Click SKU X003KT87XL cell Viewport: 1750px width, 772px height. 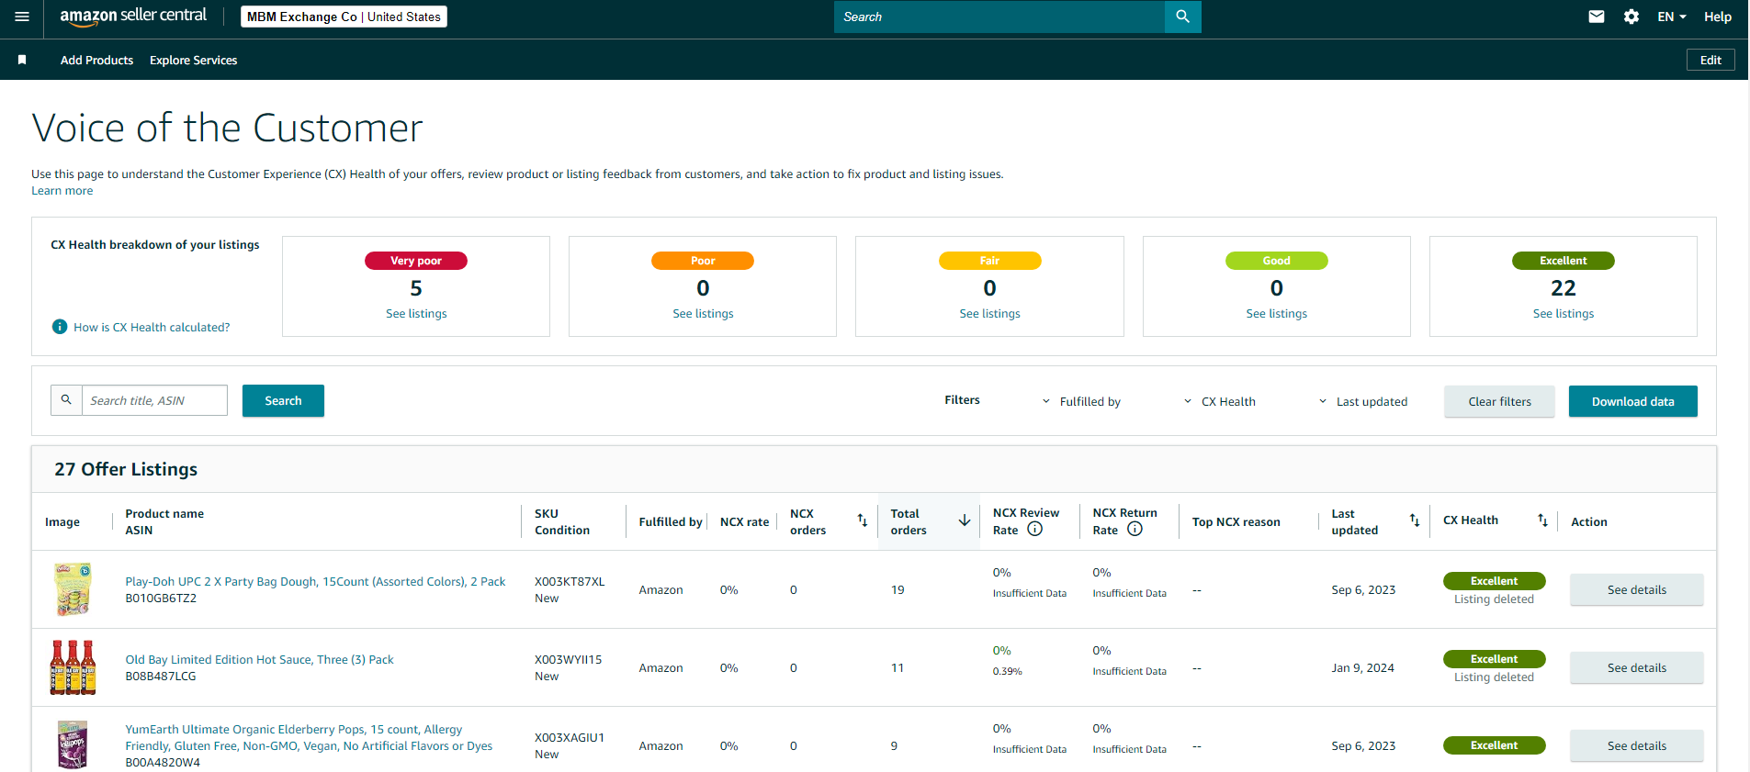570,582
